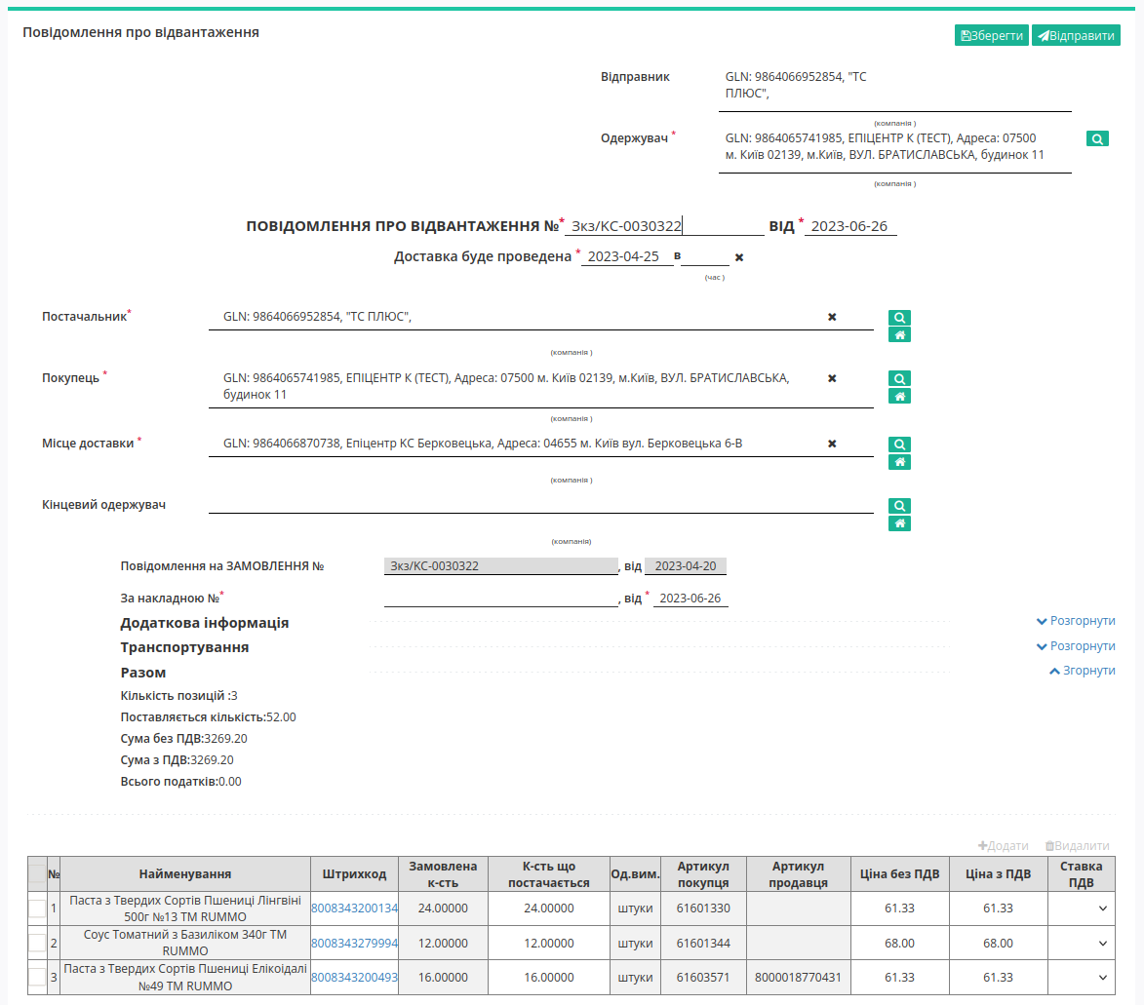Open search icon for Покупець field
This screenshot has width=1144, height=1005.
tap(899, 378)
